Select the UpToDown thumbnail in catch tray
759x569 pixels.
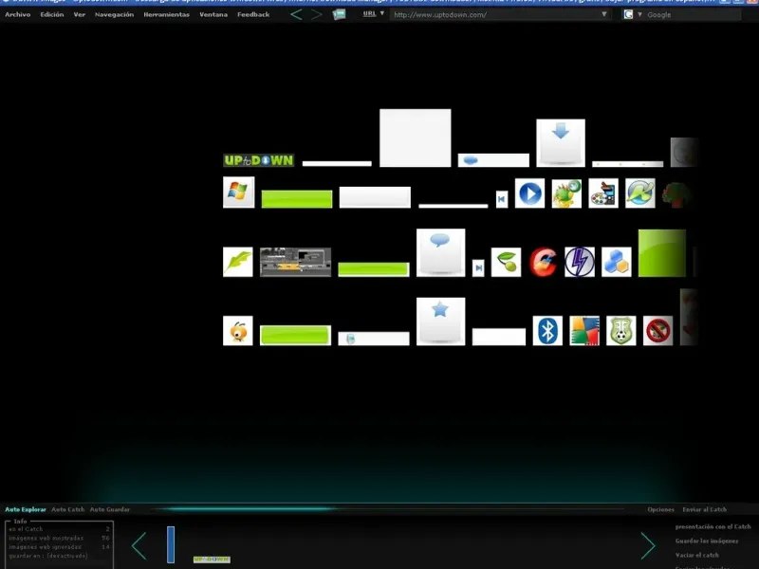click(x=212, y=560)
